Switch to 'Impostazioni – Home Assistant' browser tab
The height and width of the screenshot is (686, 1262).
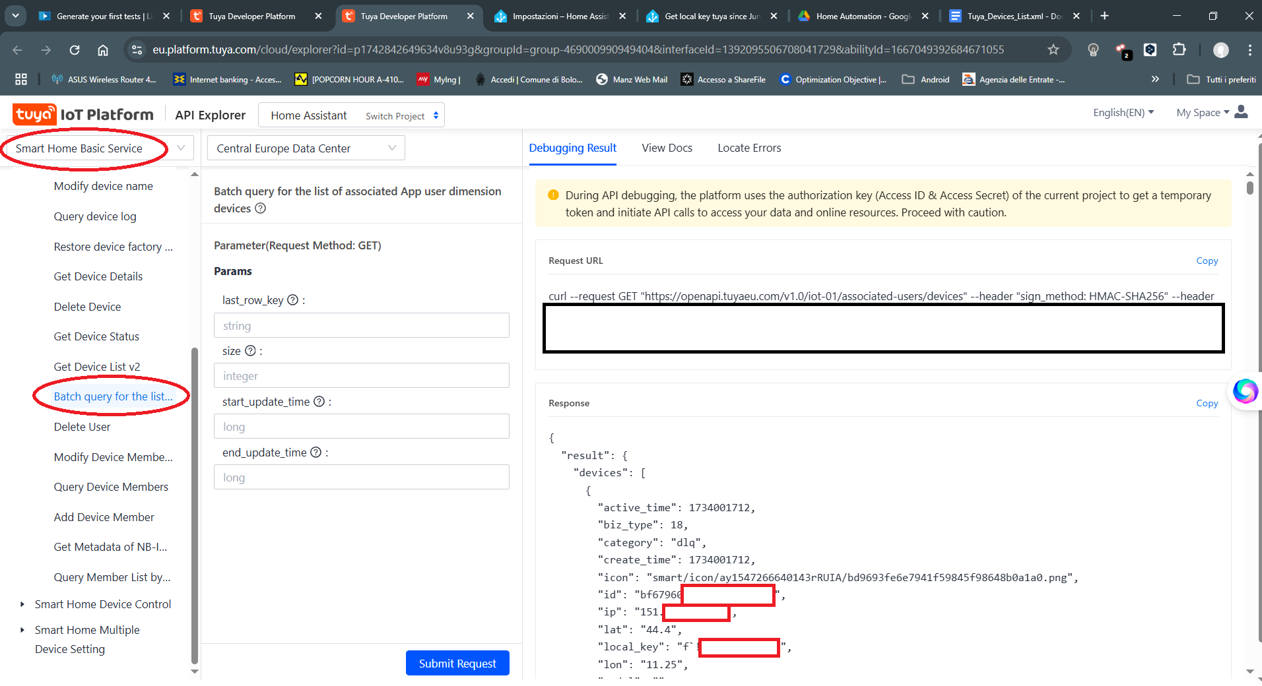pos(560,16)
